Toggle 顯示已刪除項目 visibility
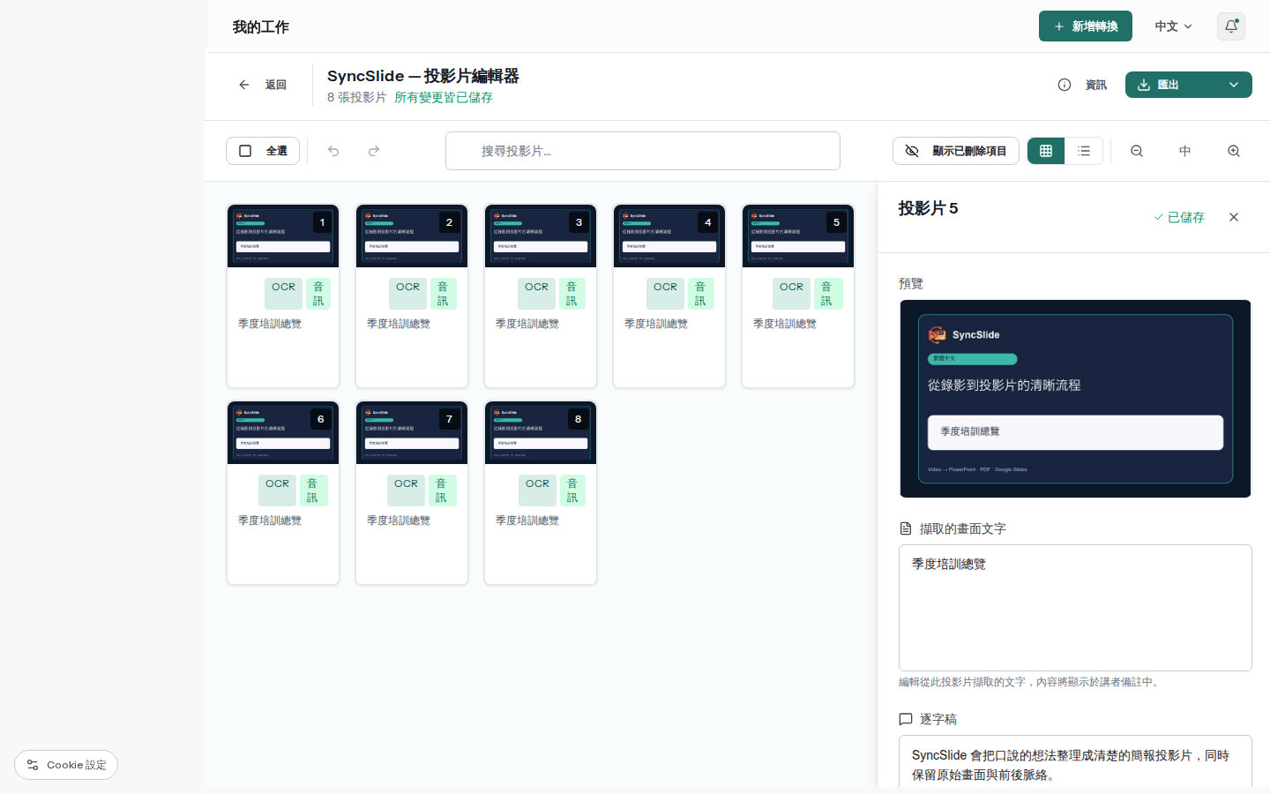The image size is (1270, 794). click(x=956, y=151)
